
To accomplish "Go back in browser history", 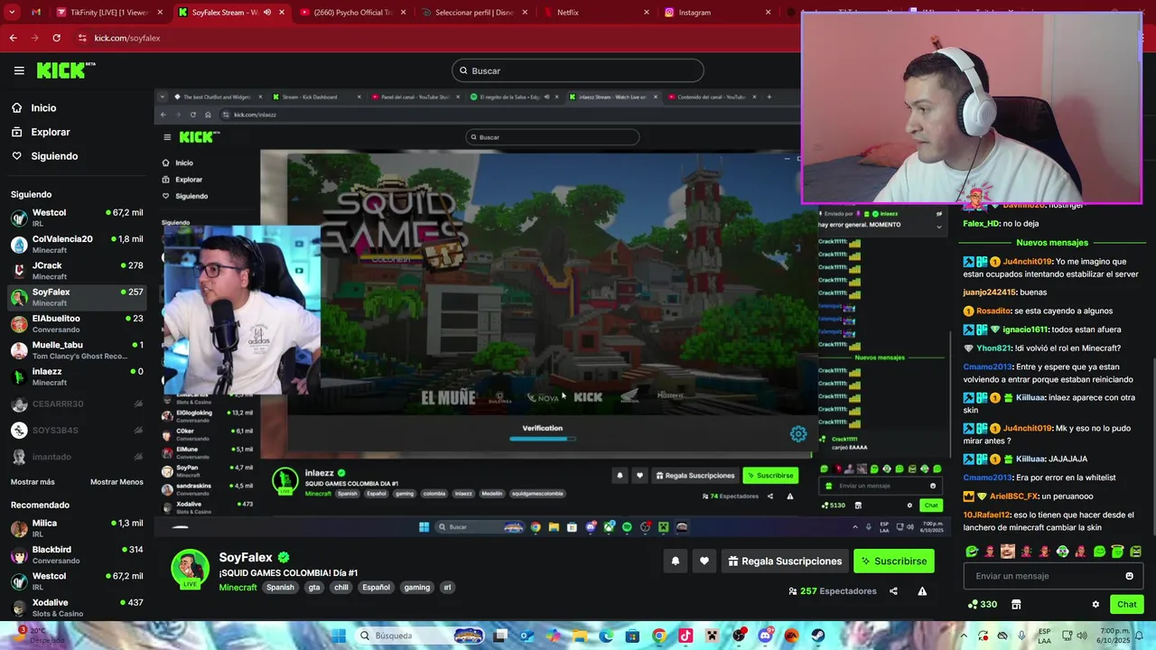I will pyautogui.click(x=13, y=38).
